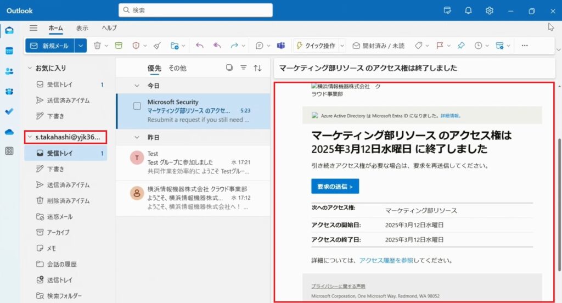Click the Categorize tag icon
Screen dimensions: 562x303
coord(419,46)
